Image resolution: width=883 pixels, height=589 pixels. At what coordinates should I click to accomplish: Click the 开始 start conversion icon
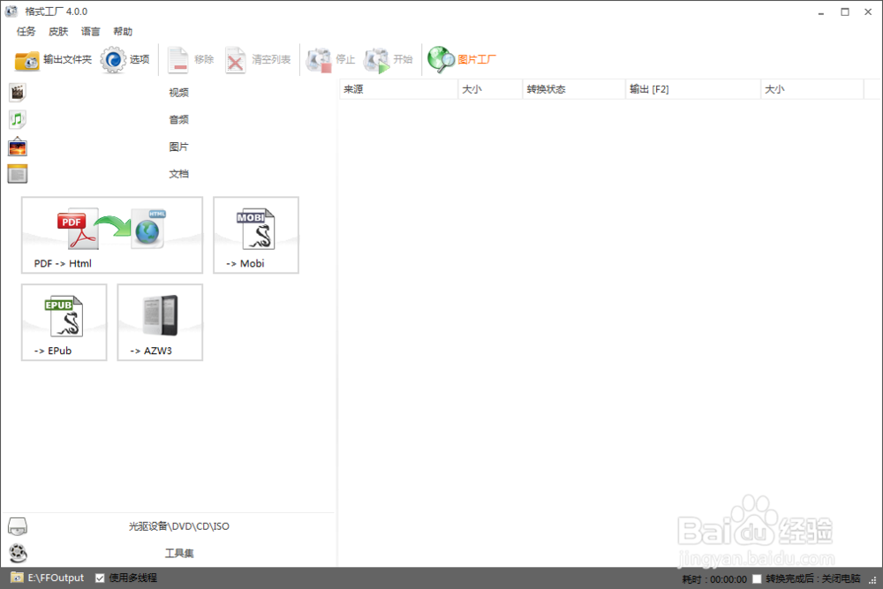click(377, 60)
